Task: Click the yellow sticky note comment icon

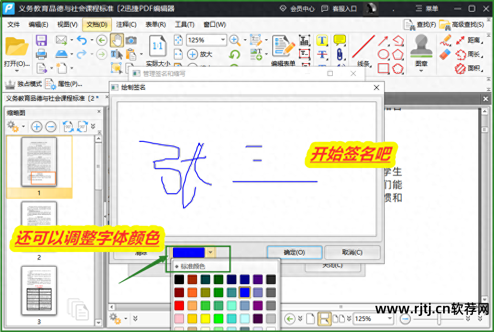Action: [340, 40]
